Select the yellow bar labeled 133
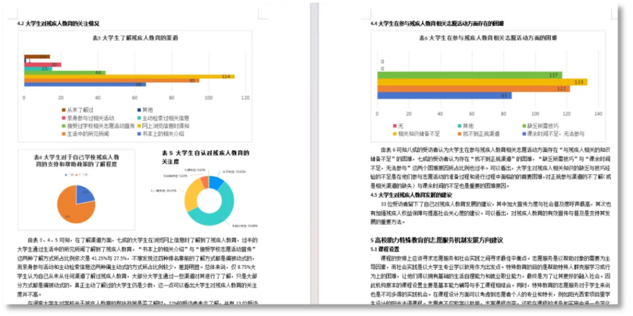Screen dimensions: 633x316 [x=482, y=82]
